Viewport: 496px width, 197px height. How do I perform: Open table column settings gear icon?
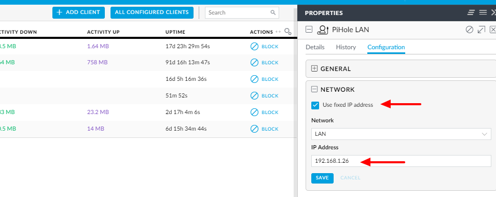point(287,32)
